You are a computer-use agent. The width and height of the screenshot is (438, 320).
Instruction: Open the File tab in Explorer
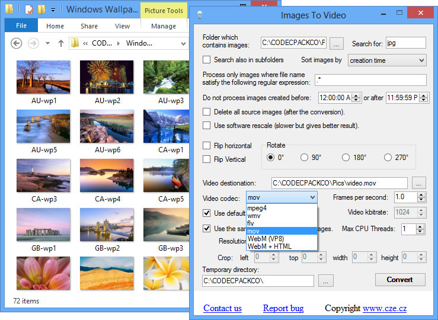point(21,26)
